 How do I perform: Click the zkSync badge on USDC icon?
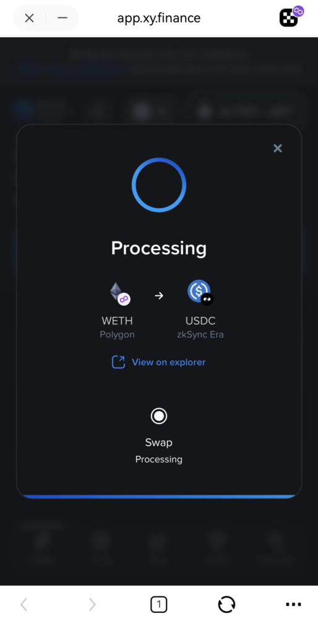207,299
